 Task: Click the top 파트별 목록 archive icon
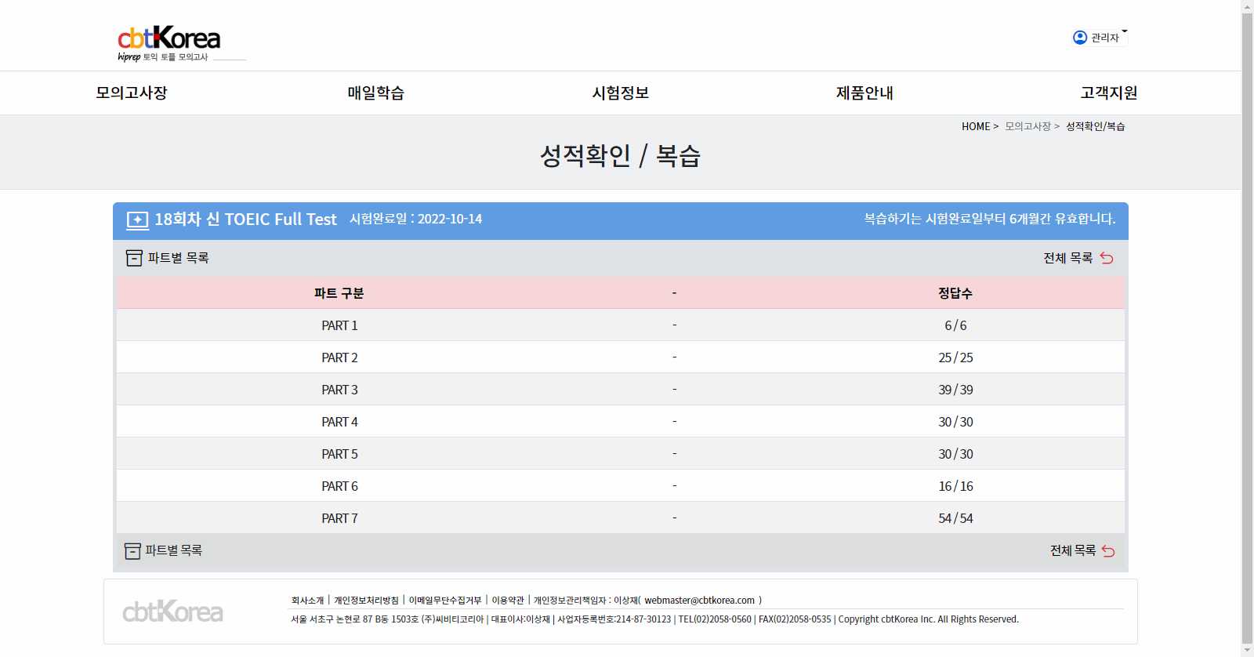point(134,258)
